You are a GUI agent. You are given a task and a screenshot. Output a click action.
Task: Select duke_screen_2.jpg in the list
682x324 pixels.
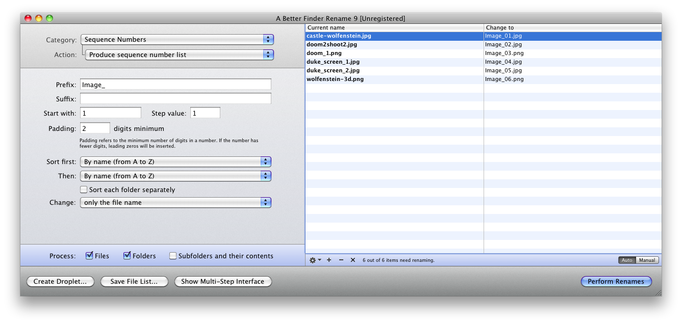(x=394, y=71)
